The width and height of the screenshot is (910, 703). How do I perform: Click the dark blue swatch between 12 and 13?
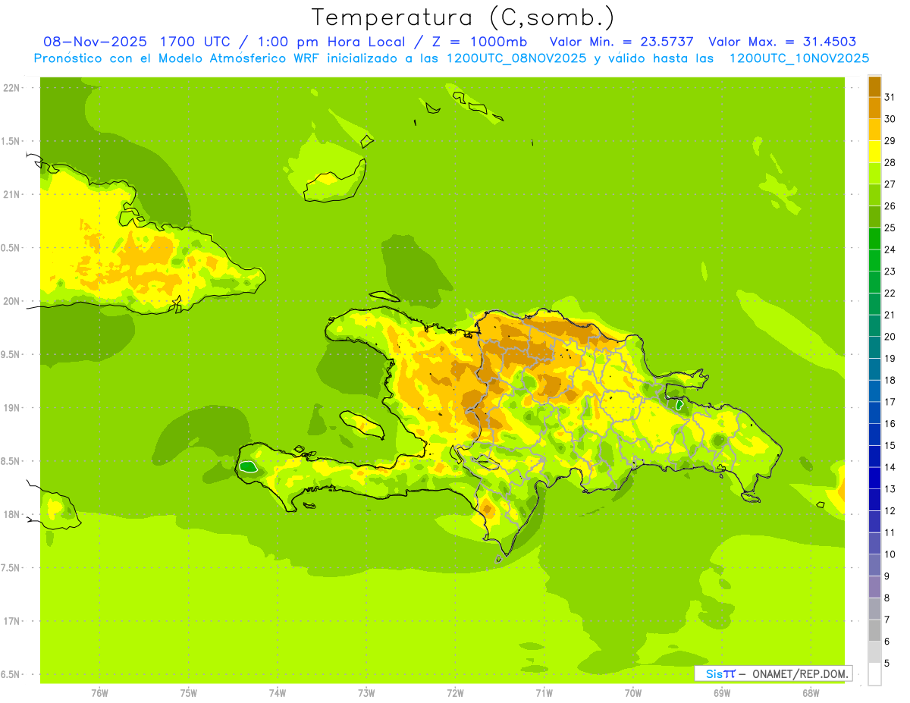pyautogui.click(x=874, y=500)
